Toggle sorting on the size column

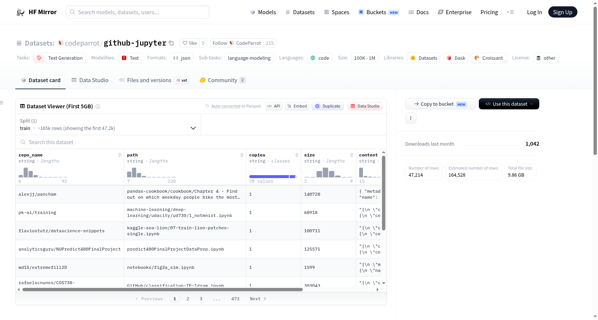pos(352,155)
